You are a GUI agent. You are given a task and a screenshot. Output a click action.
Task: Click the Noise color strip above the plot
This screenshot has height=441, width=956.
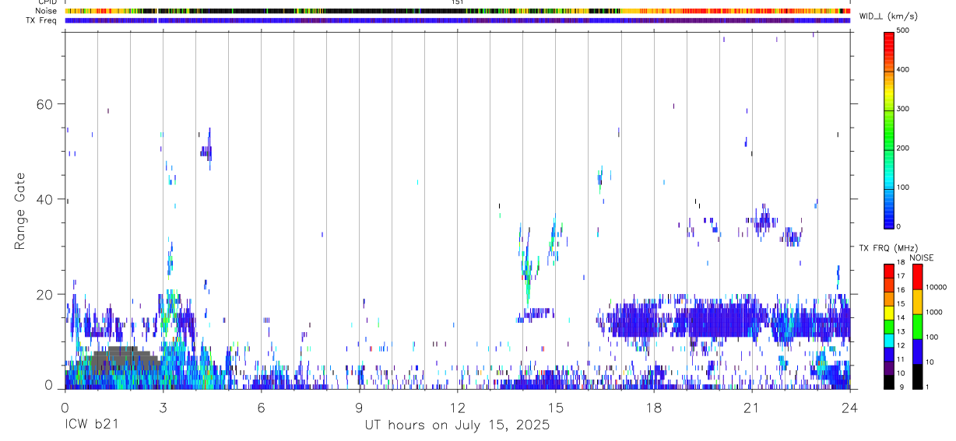pos(458,11)
